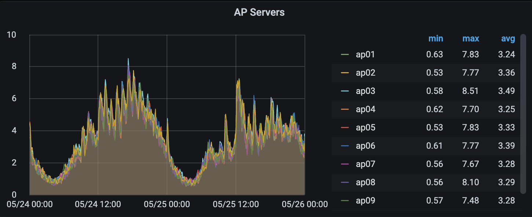Screen dimensions: 532x217
Task: Toggle the ap08 series label in legend
Action: (x=365, y=182)
